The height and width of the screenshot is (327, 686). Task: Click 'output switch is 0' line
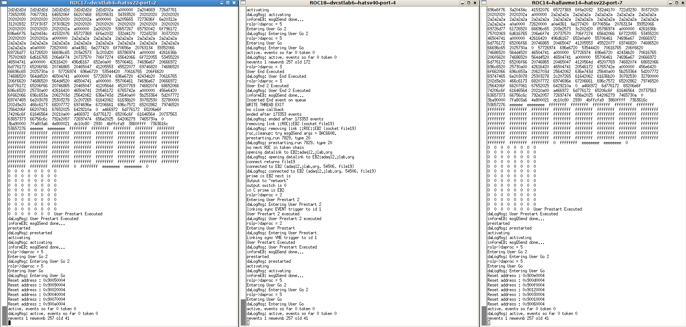tap(266, 185)
